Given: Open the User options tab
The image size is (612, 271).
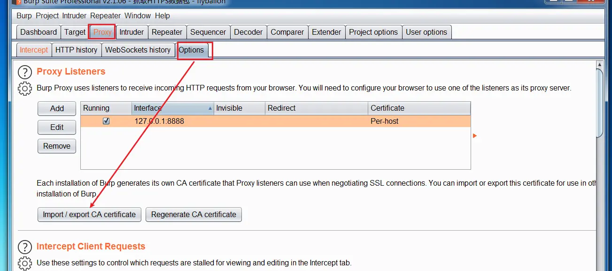Looking at the screenshot, I should point(426,32).
